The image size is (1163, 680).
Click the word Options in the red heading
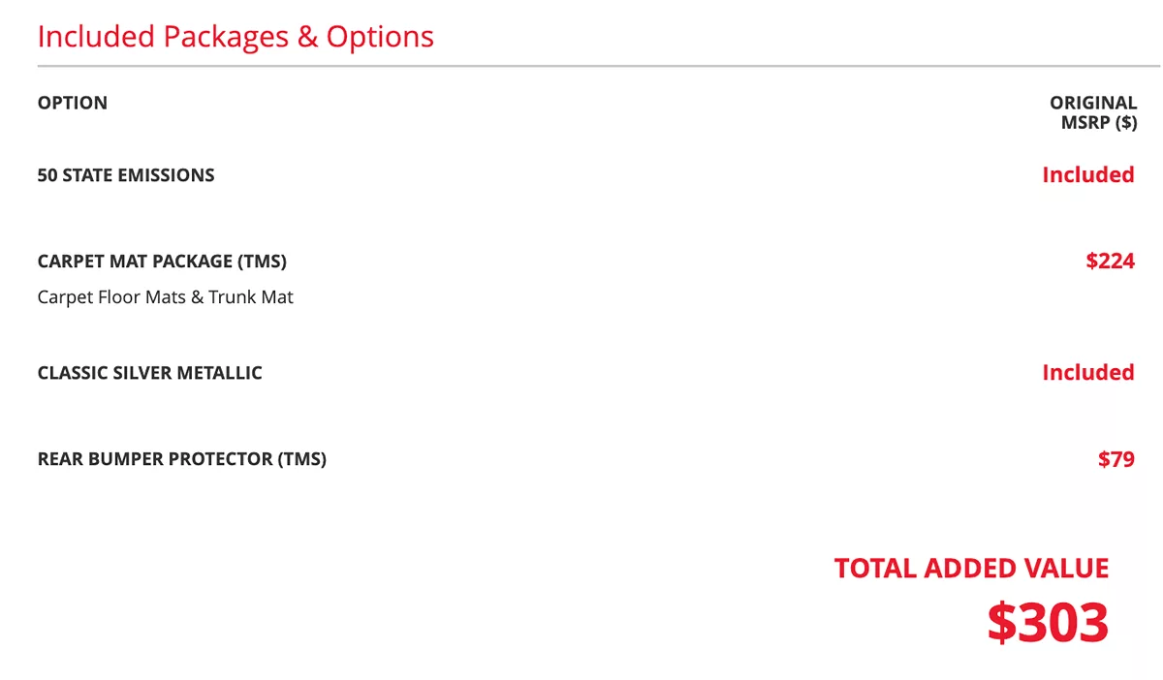tap(380, 37)
